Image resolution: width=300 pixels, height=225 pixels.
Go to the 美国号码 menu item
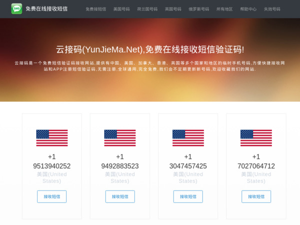121,9
